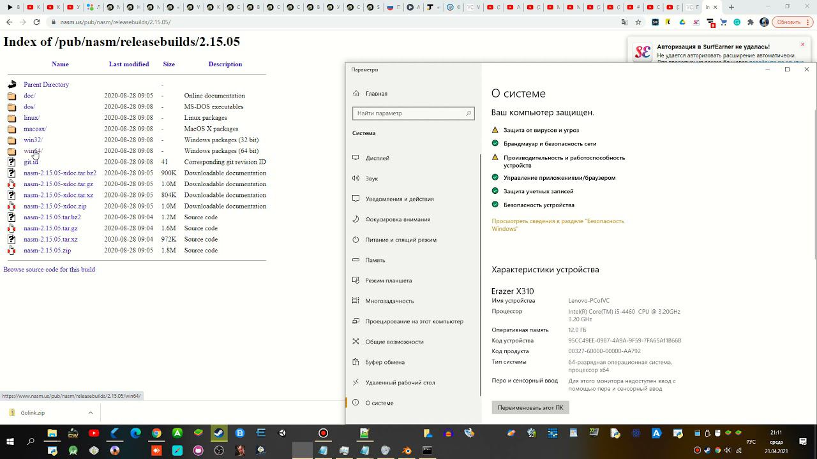
Task: Open OBS Studio from the taskbar
Action: click(x=220, y=451)
